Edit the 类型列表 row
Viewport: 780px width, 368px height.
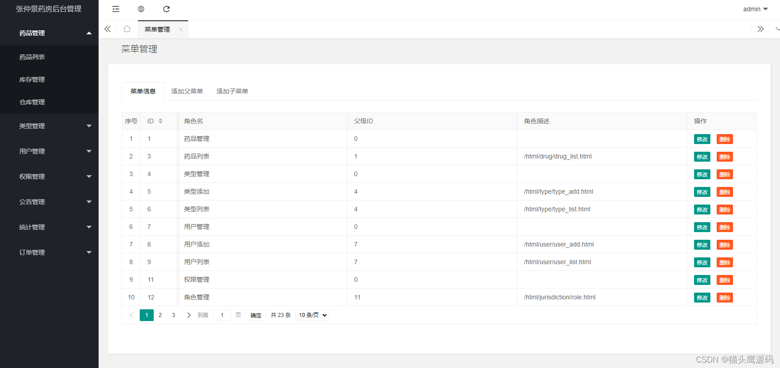coord(702,210)
